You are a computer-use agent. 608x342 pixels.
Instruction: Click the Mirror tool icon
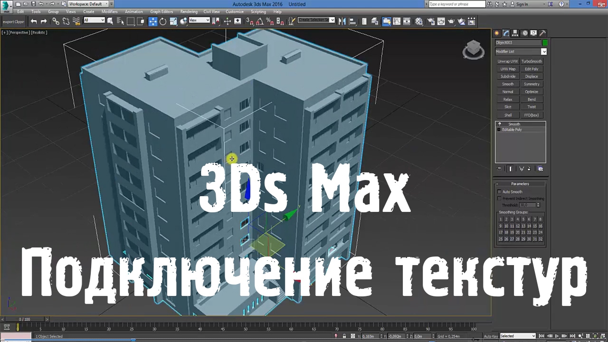pos(342,21)
